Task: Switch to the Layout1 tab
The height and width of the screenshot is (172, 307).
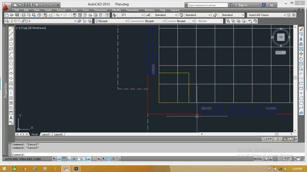Action: tap(46, 134)
